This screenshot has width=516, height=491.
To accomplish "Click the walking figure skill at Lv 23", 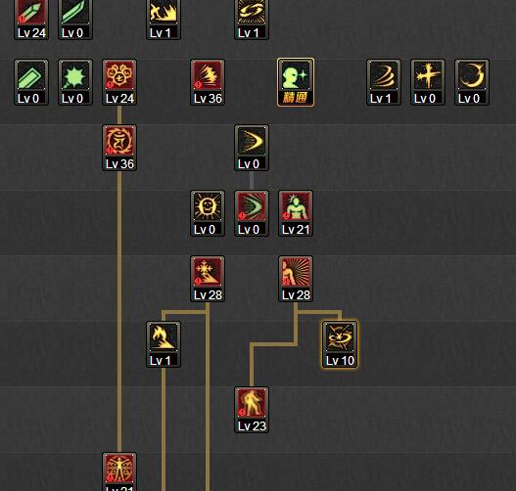I will point(252,410).
